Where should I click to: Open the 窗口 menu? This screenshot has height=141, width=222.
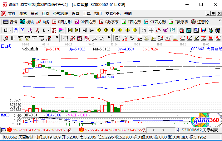coord(98,14)
